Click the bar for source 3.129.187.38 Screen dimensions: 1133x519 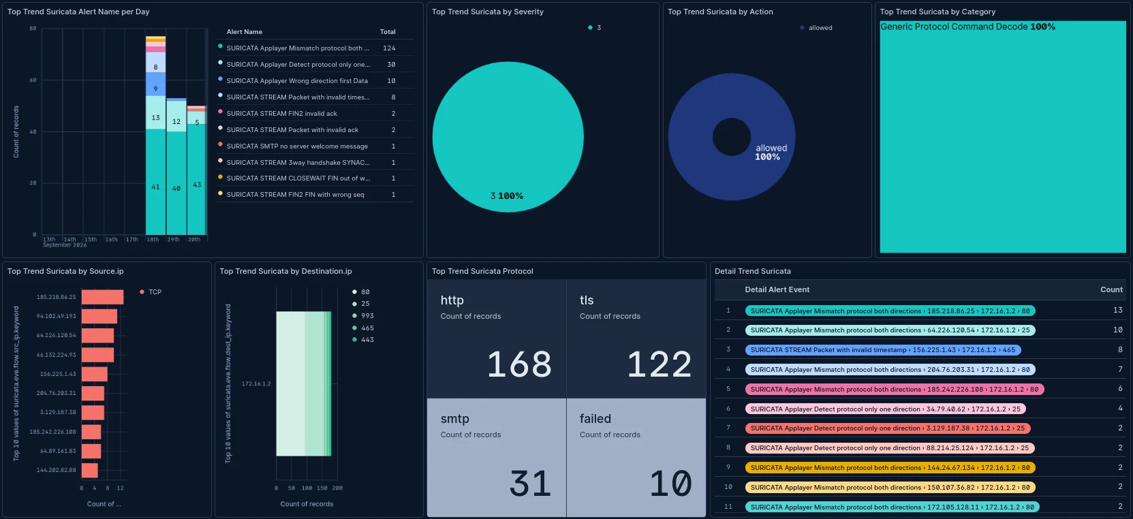click(93, 412)
